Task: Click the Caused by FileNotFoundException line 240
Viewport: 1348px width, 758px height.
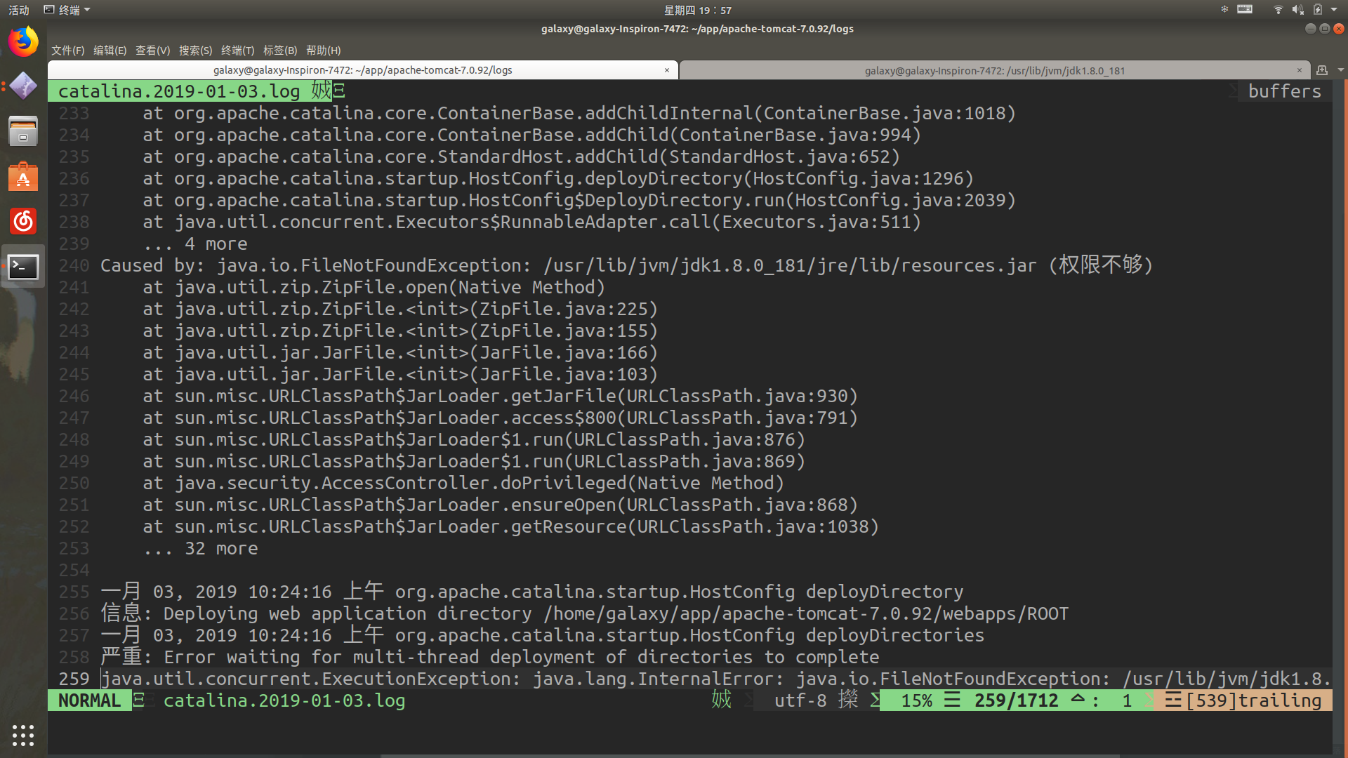Action: (627, 265)
